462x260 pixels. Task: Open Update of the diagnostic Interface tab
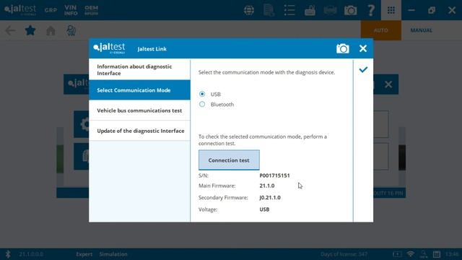pyautogui.click(x=139, y=131)
